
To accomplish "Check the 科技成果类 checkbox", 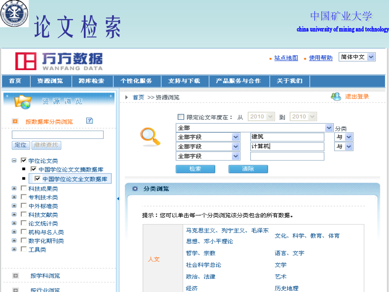I will click(x=24, y=188).
